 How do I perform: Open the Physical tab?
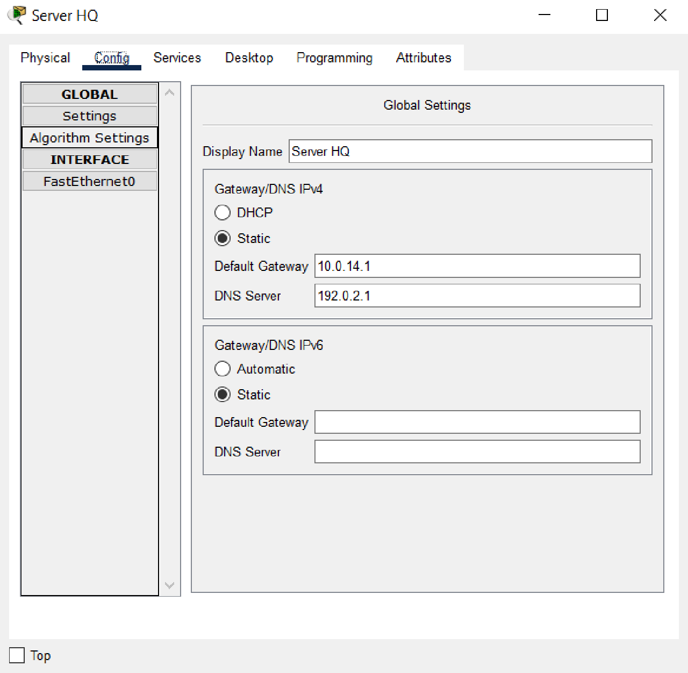coord(45,58)
